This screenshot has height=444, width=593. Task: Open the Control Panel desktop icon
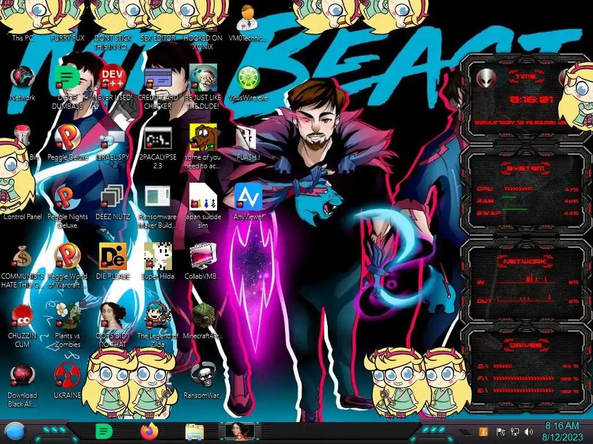(23, 217)
